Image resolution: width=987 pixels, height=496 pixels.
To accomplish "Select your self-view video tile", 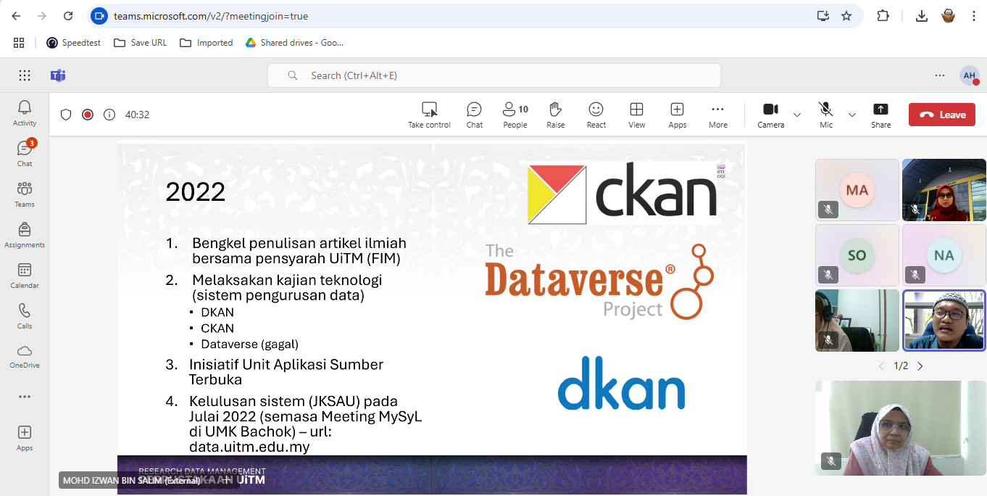I will click(x=901, y=428).
